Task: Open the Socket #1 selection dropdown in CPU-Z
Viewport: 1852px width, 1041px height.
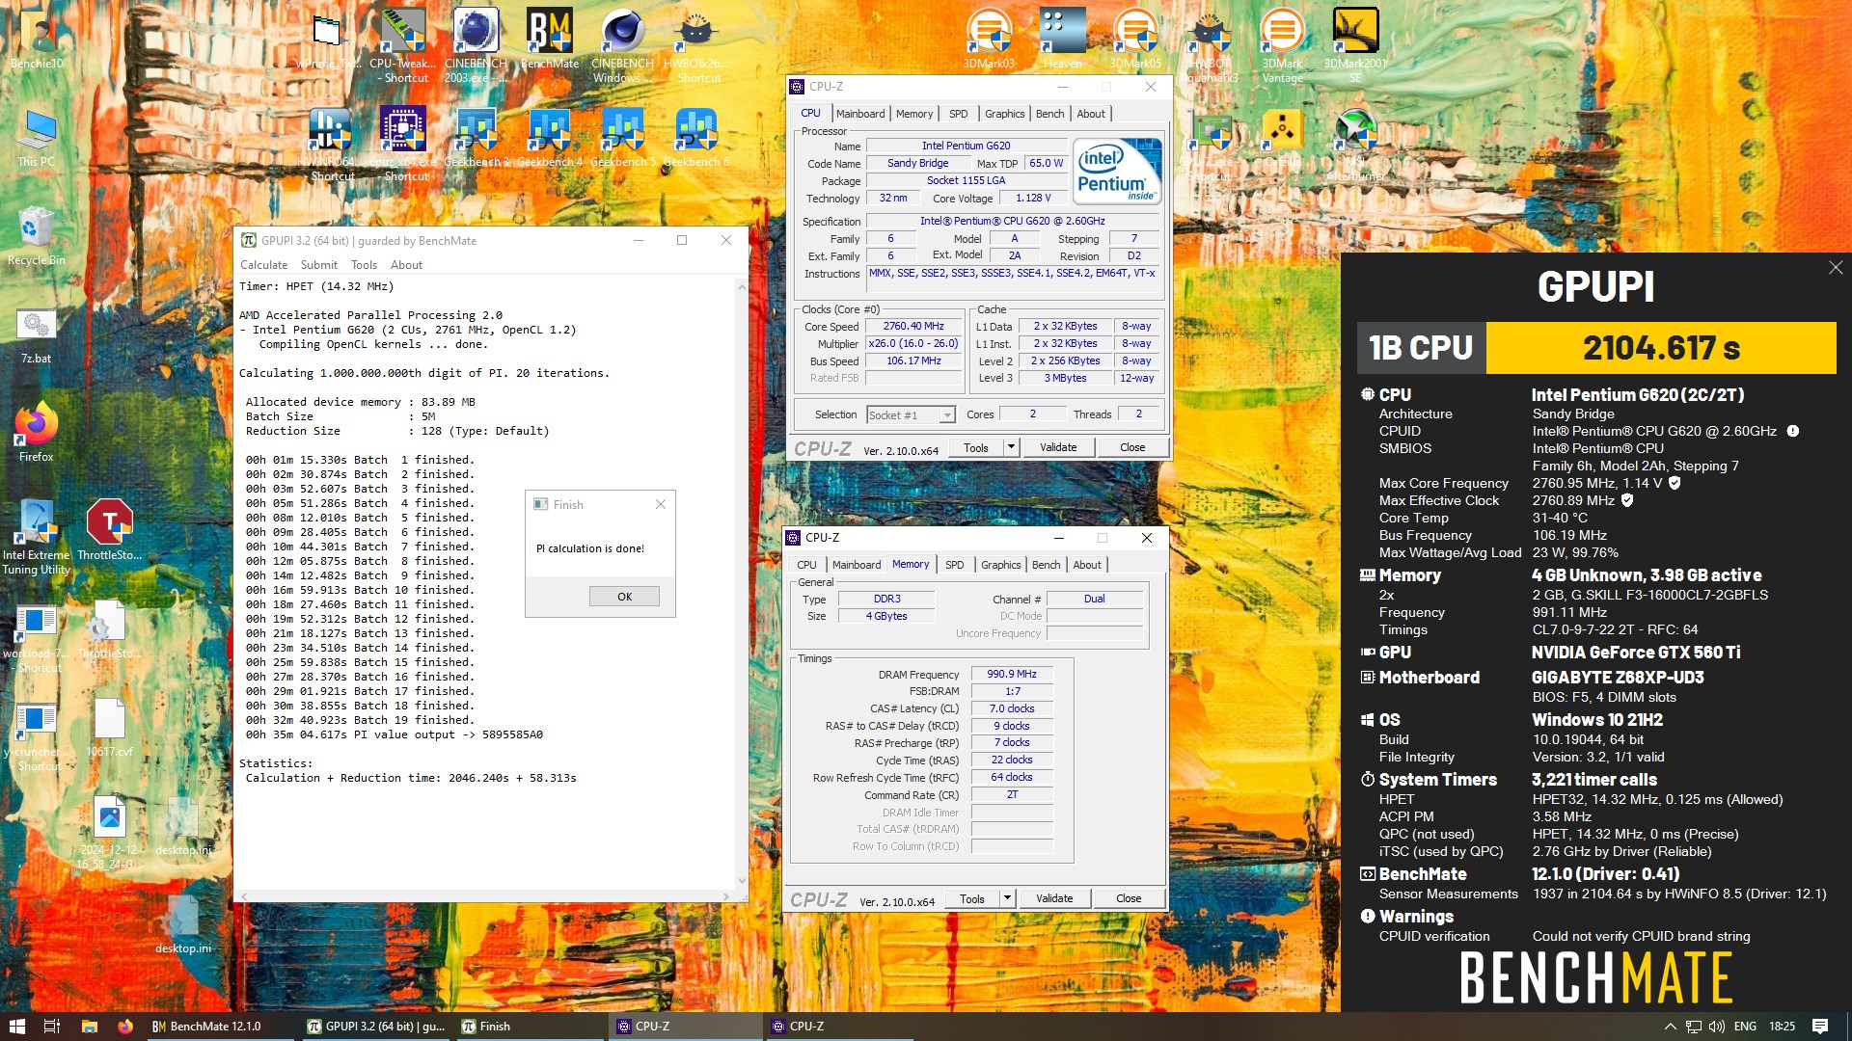Action: pos(910,414)
